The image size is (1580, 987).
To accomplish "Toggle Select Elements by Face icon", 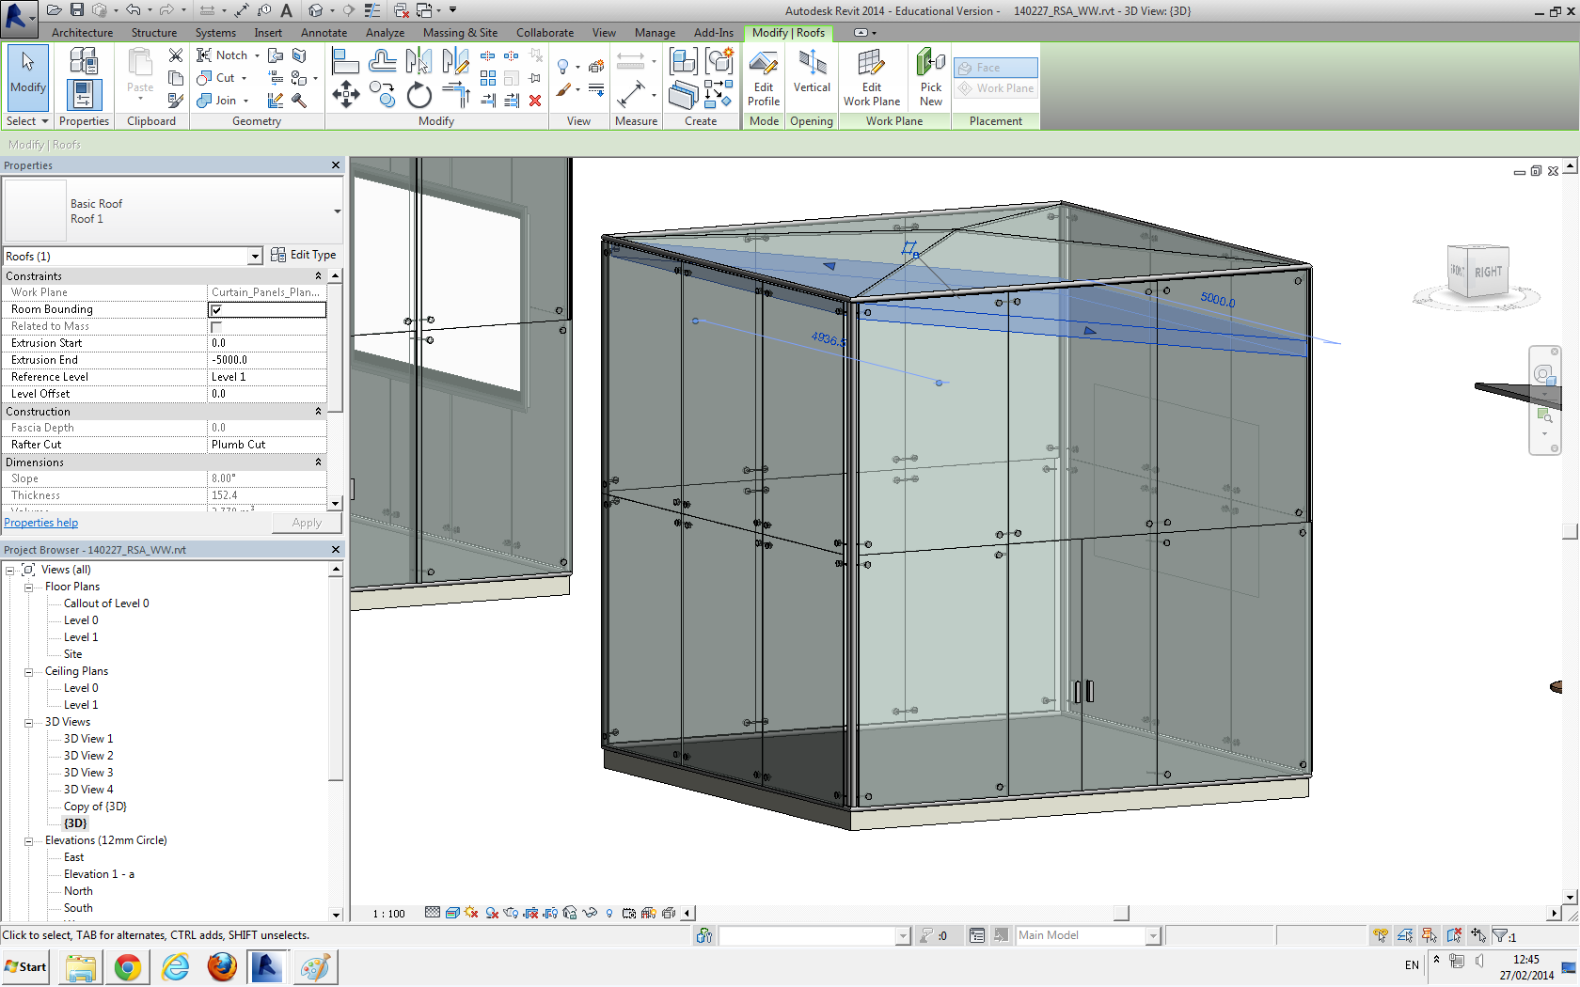I will 1454,935.
